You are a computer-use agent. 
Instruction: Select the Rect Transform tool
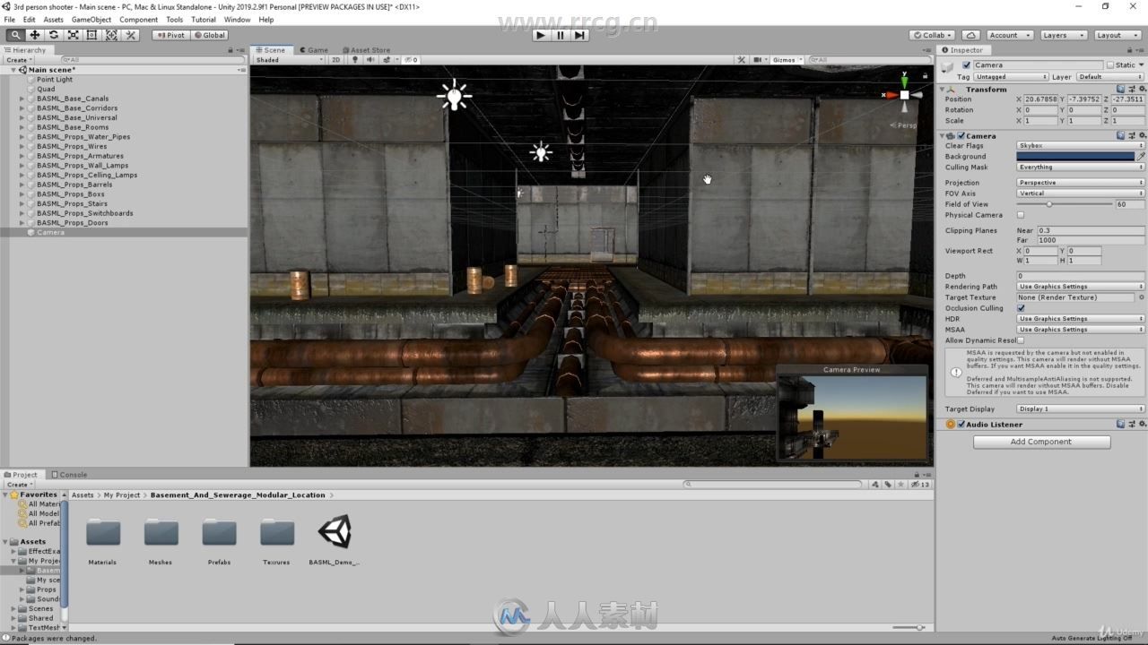coord(91,35)
